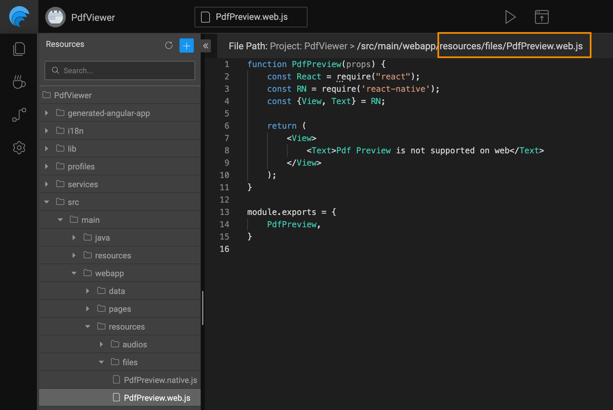Expand the generated-angular-app folder
The width and height of the screenshot is (613, 410).
(47, 113)
